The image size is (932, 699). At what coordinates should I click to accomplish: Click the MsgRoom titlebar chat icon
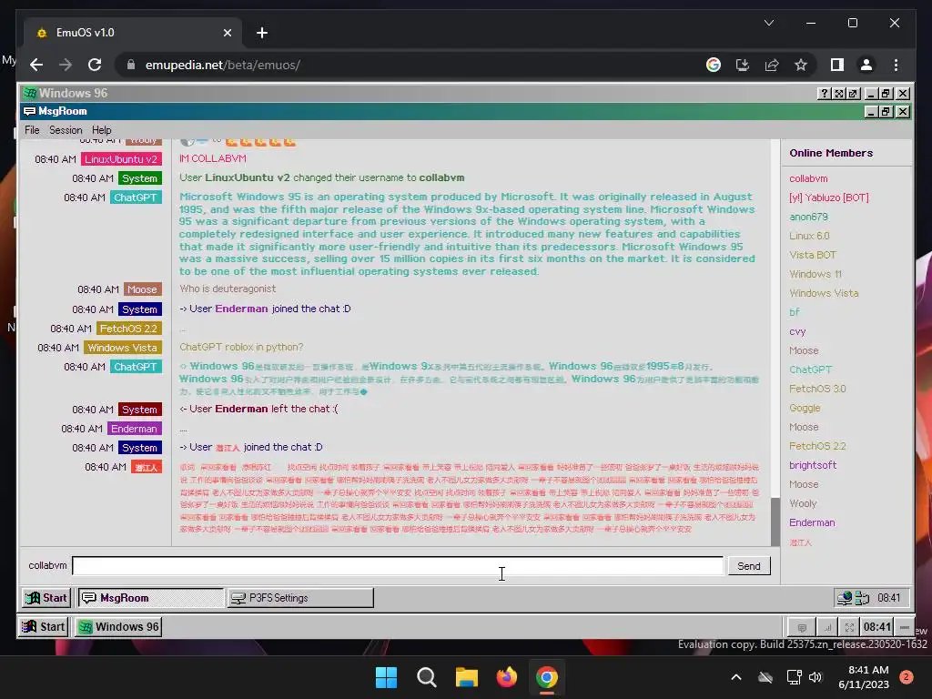[x=29, y=111]
